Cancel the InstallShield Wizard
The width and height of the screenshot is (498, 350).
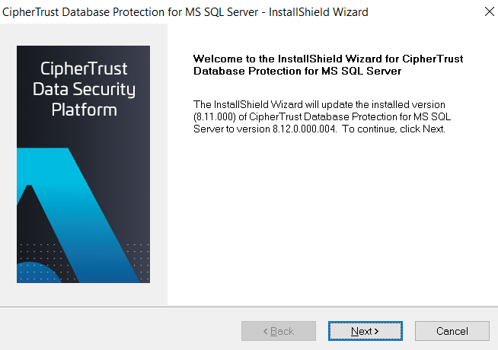[452, 331]
